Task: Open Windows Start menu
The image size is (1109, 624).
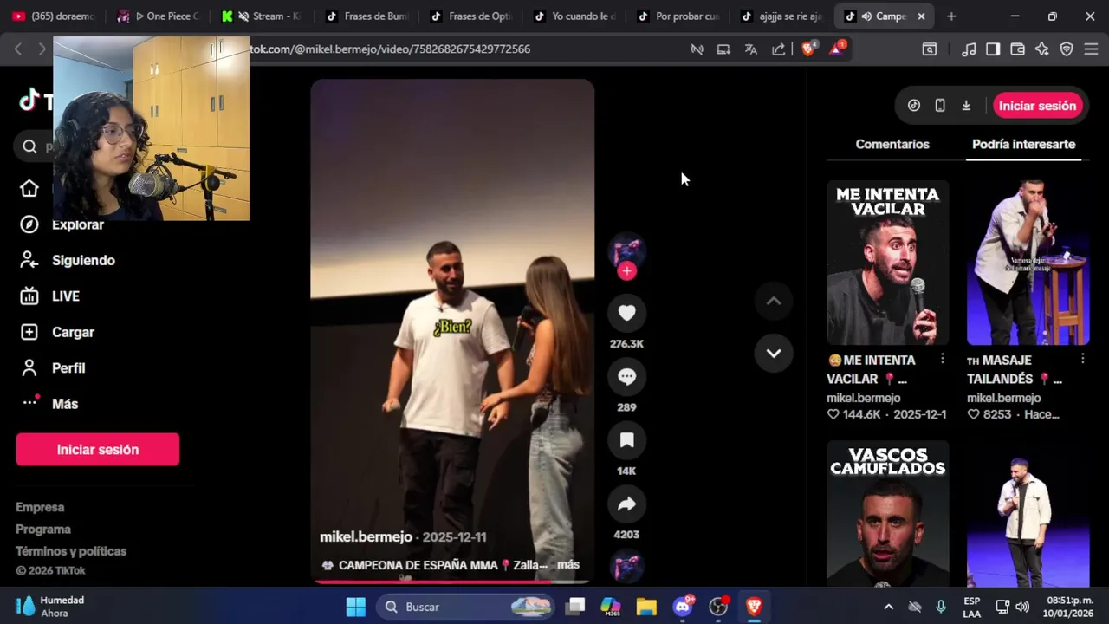Action: click(356, 607)
